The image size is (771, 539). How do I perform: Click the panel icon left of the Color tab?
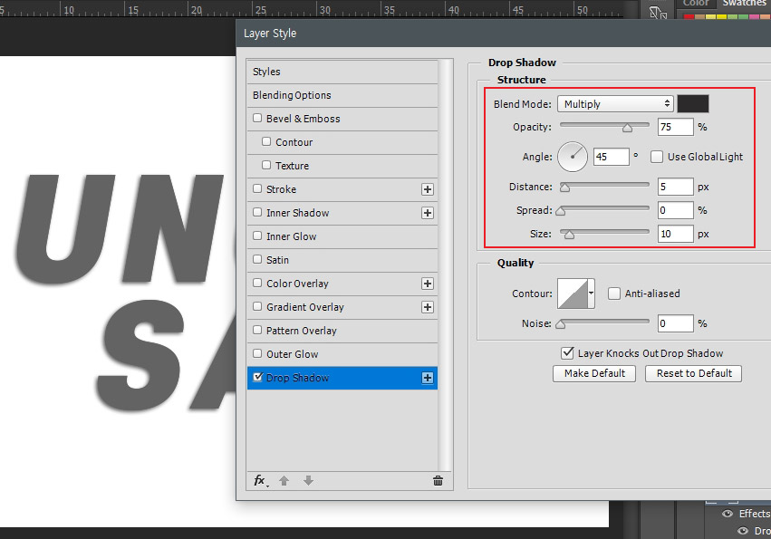click(658, 12)
